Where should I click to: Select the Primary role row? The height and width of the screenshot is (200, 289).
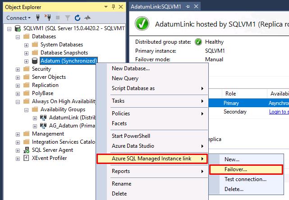(248, 103)
